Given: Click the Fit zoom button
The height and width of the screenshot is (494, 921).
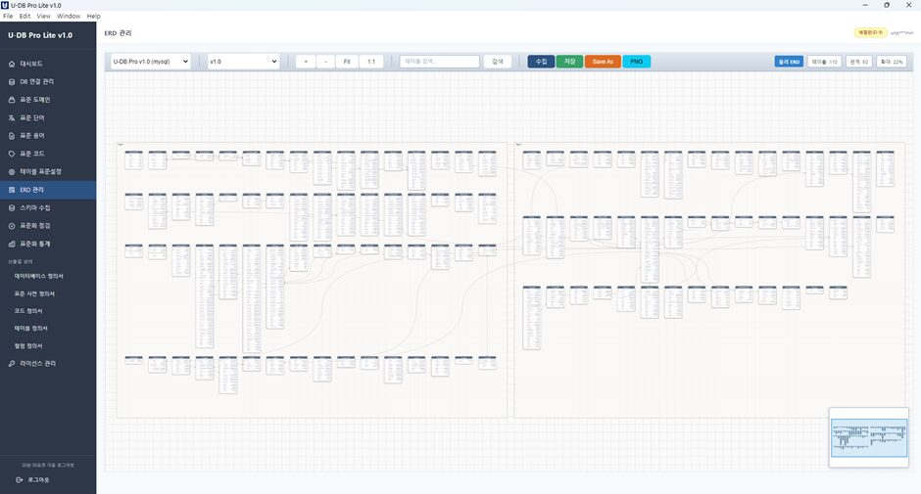Looking at the screenshot, I should (347, 62).
